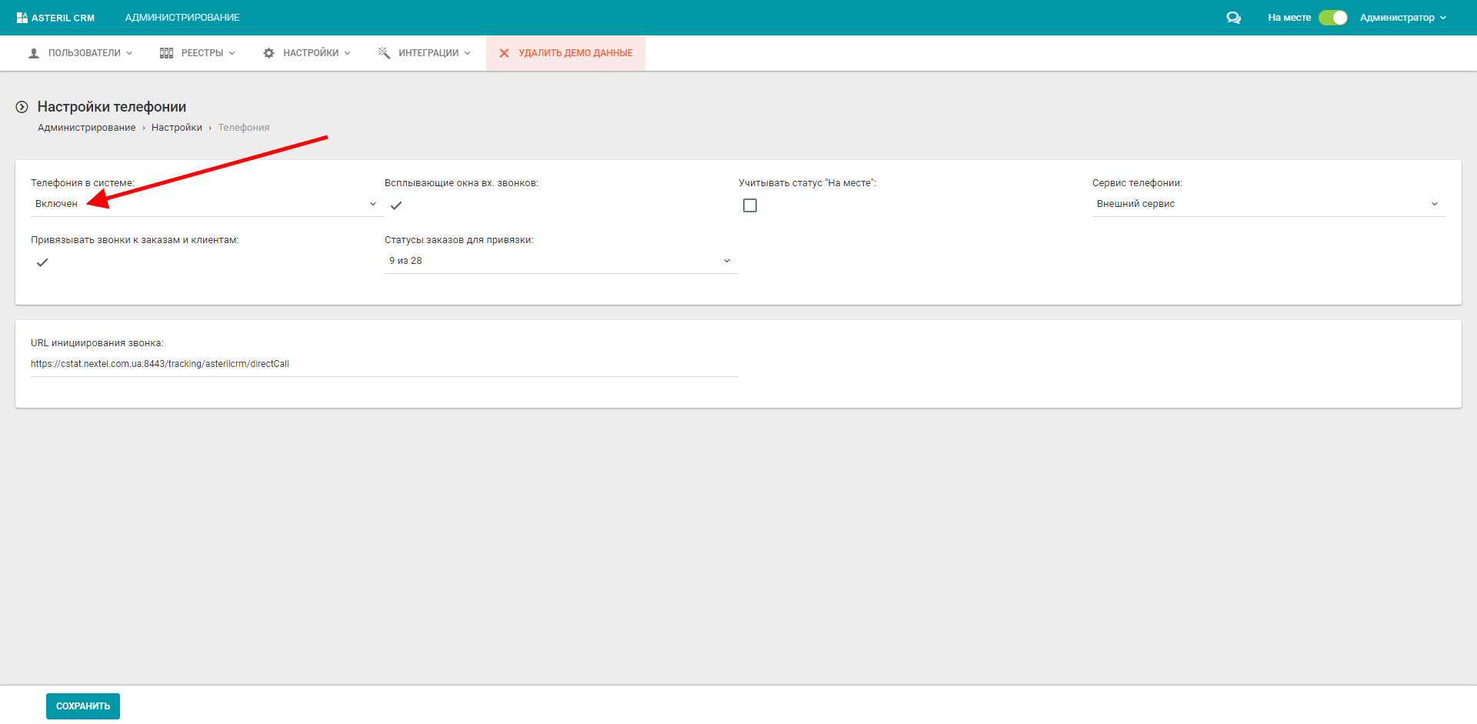Screen dimensions: 1477x724
Task: Click the Интеграции magic wand icon
Action: (x=384, y=53)
